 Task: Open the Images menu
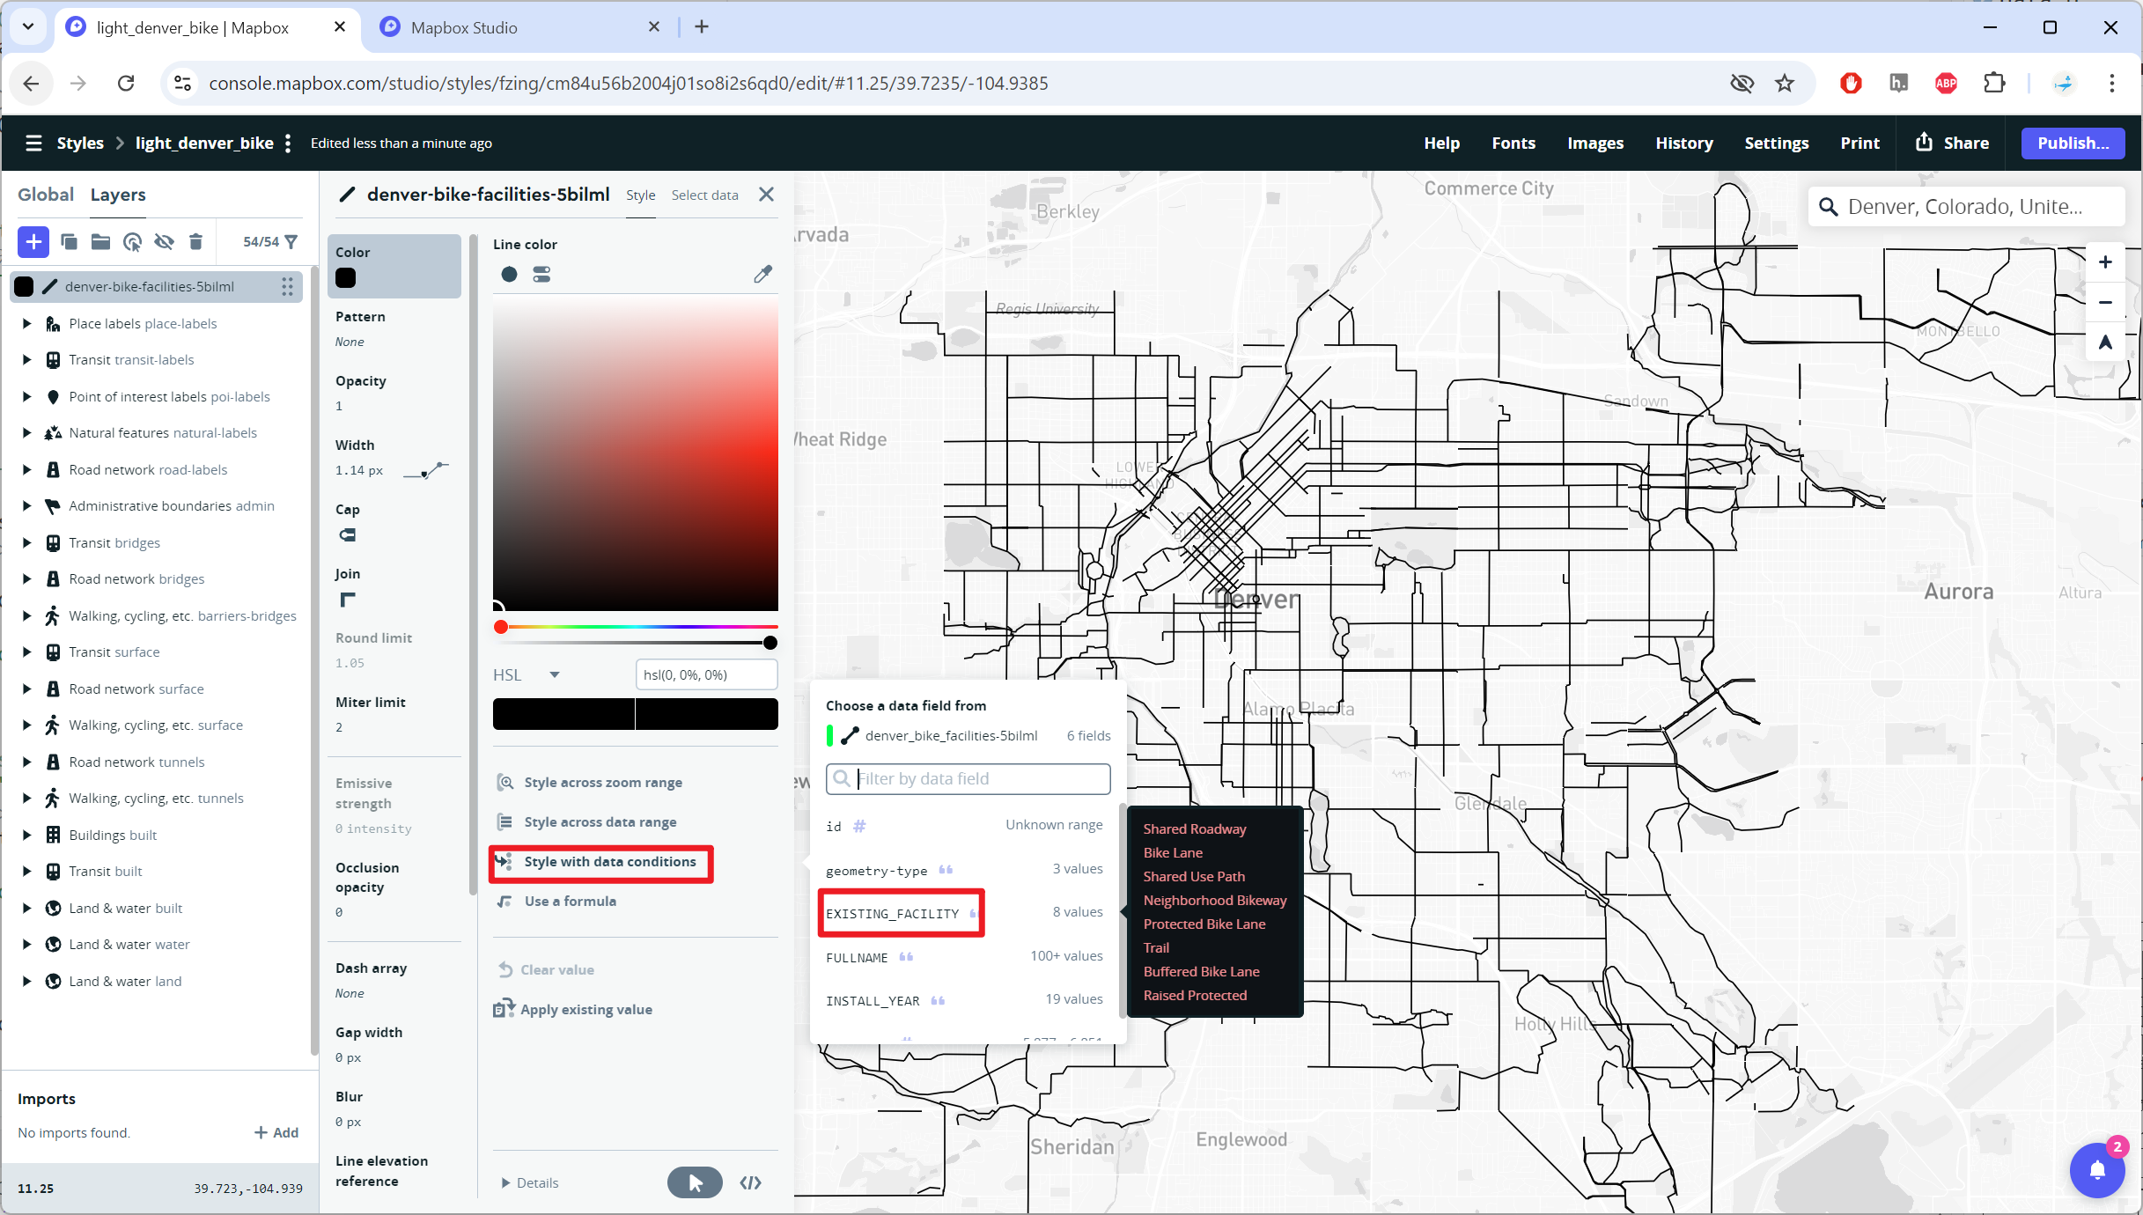[x=1595, y=143]
